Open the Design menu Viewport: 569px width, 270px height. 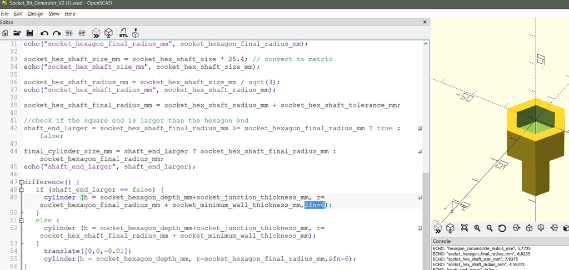click(x=36, y=13)
